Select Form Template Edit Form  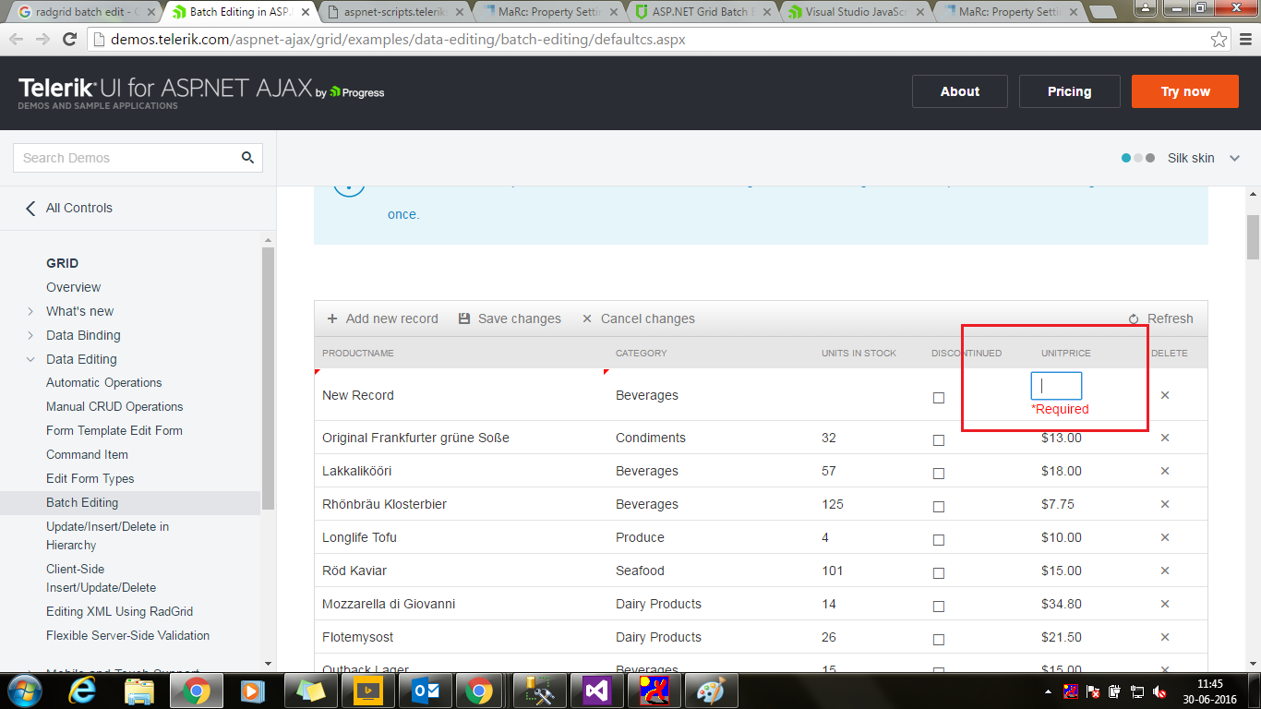(114, 430)
